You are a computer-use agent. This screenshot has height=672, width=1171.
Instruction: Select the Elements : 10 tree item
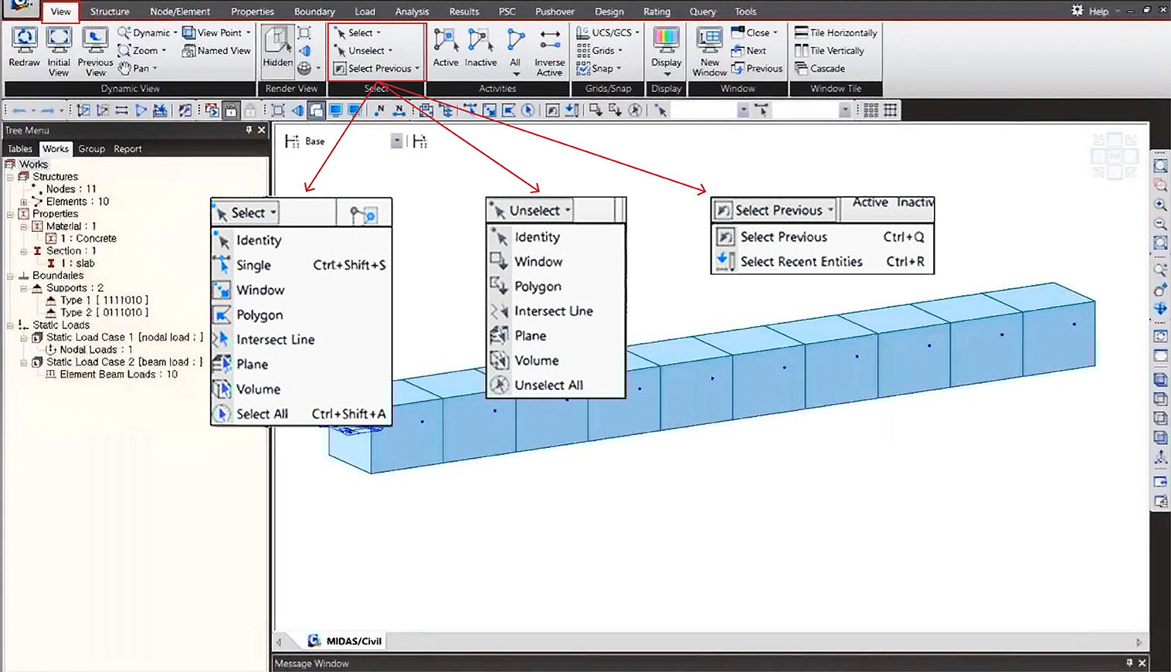[77, 202]
